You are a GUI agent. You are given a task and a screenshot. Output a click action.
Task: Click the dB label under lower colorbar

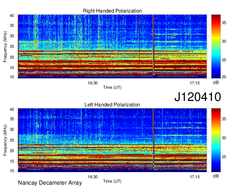click(216, 176)
